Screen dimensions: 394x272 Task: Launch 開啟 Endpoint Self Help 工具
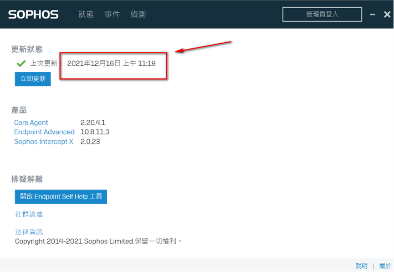pos(61,196)
